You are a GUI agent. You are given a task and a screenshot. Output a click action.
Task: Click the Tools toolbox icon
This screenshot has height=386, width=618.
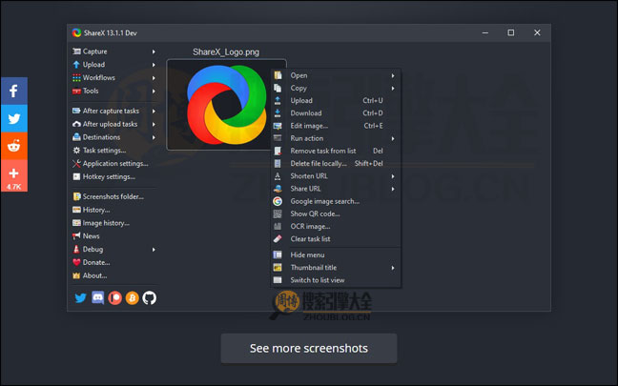76,91
